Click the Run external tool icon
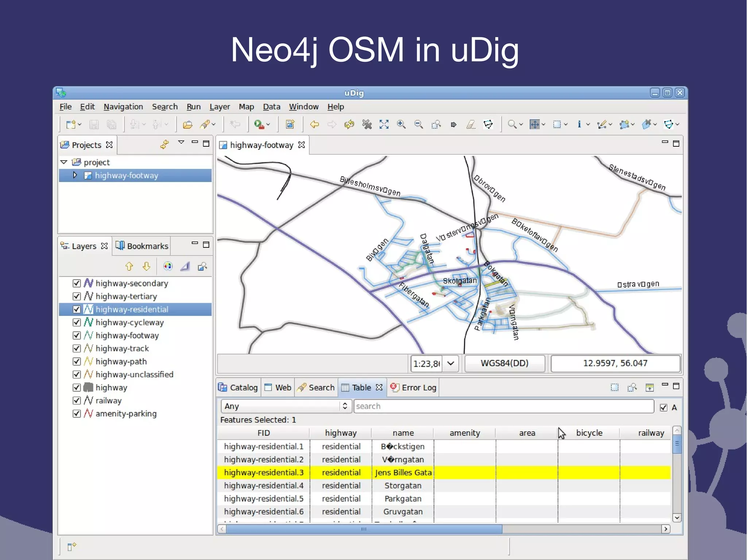Screen dimensions: 747x560 pos(259,125)
